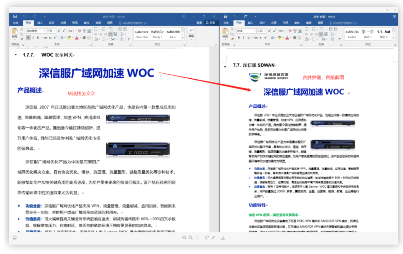403x254 pixels.
Task: Undo in the left Word window
Action: [24, 17]
